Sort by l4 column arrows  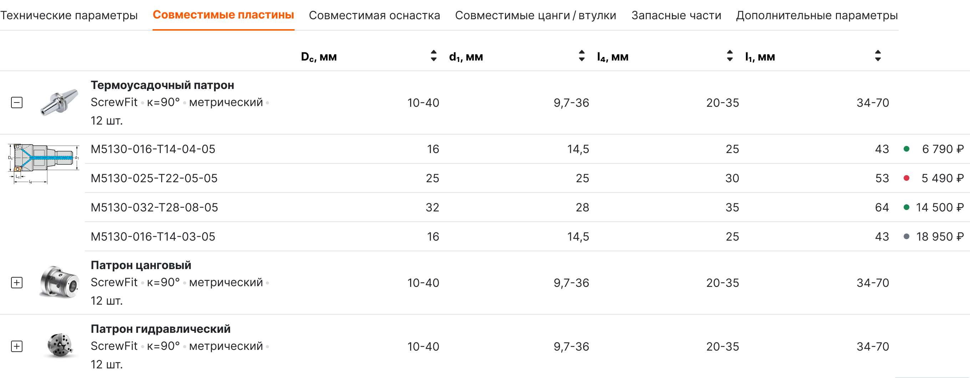[x=729, y=56]
